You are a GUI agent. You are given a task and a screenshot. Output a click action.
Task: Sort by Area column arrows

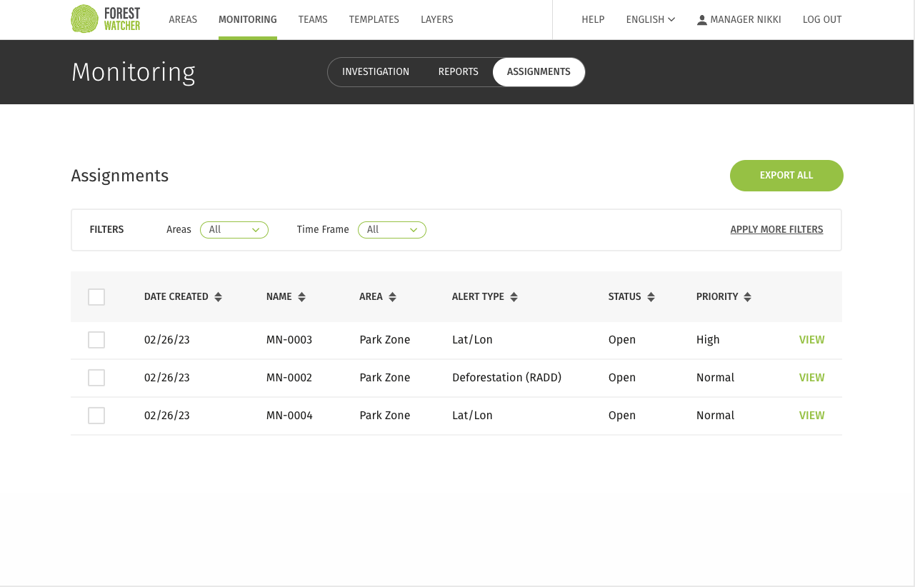pyautogui.click(x=392, y=297)
